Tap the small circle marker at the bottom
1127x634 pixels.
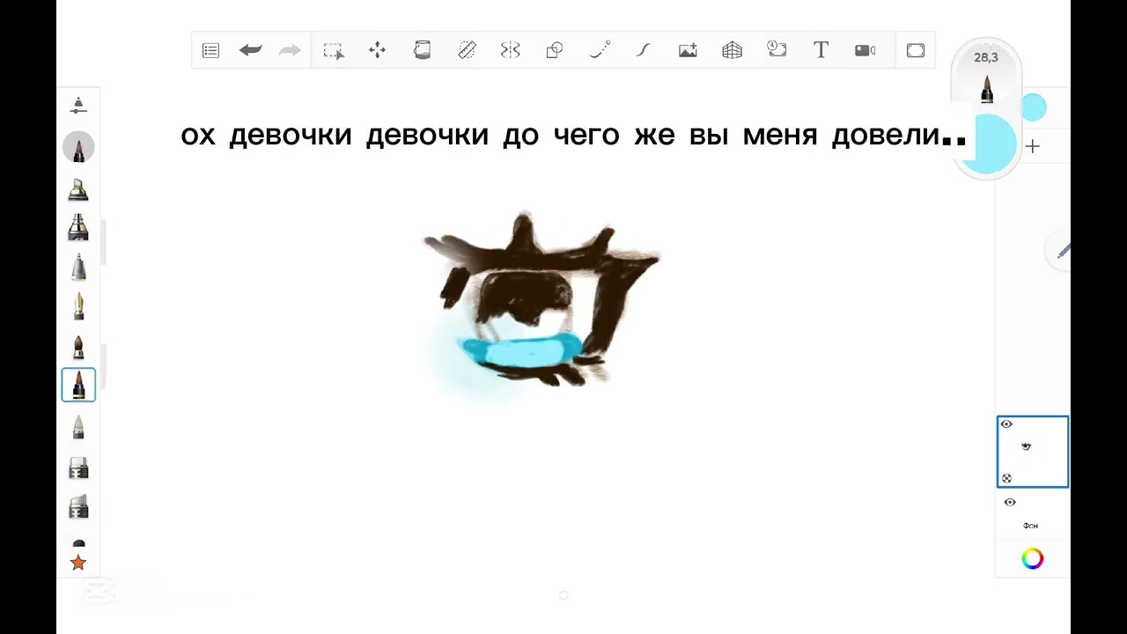pyautogui.click(x=563, y=595)
